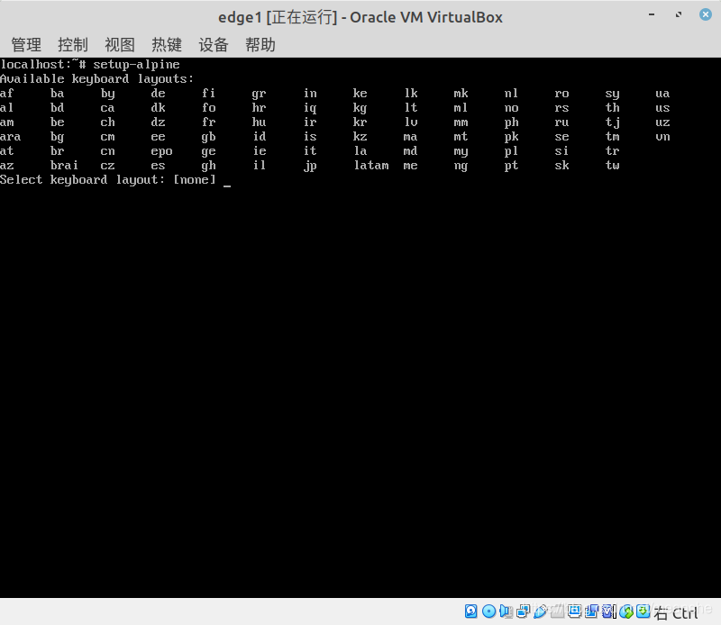Click the 'sk' keyboard layout entry
Viewport: 721px width, 625px height.
coord(561,166)
